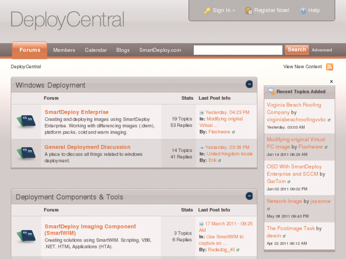Open jsparrow's profile link

point(320,201)
